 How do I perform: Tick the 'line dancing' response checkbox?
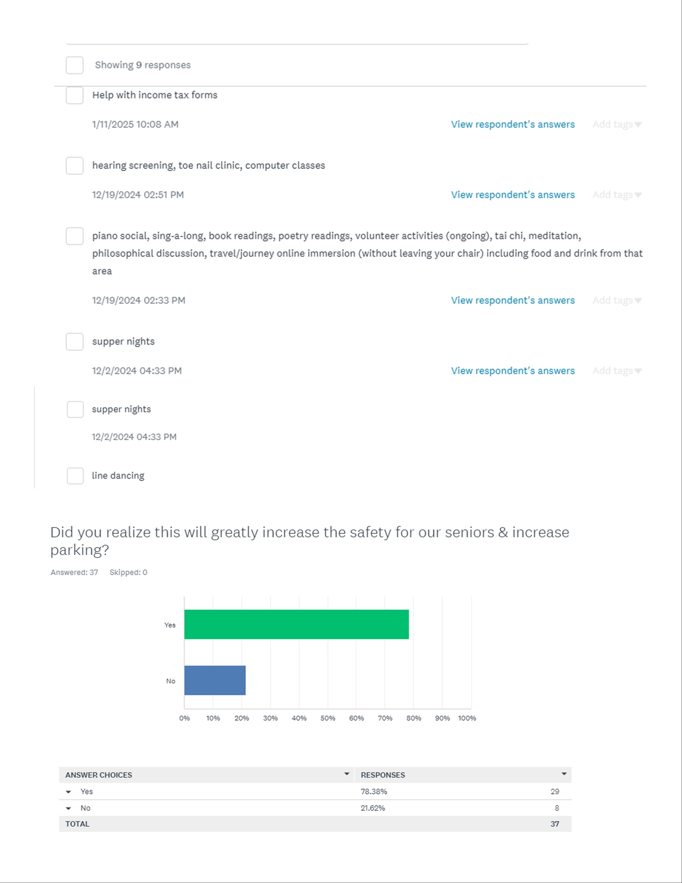point(75,476)
